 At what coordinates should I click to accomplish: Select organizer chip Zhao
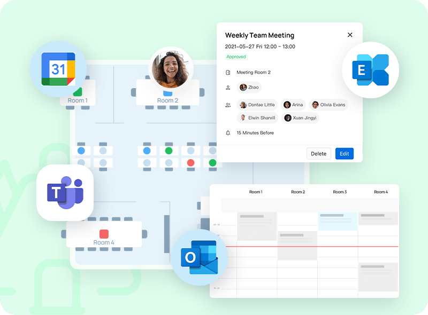[x=249, y=88]
